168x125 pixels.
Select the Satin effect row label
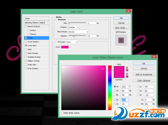pyautogui.click(x=30, y=49)
